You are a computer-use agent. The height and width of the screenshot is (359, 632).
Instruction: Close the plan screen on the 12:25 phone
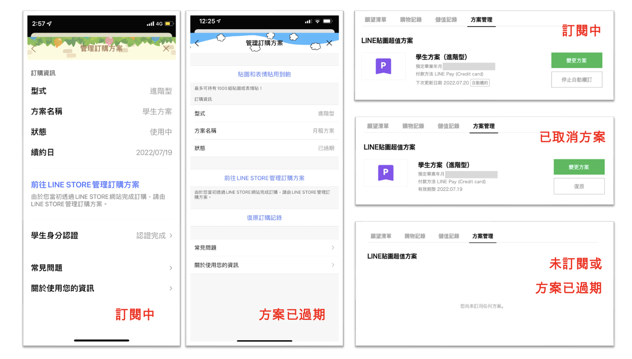coord(329,43)
